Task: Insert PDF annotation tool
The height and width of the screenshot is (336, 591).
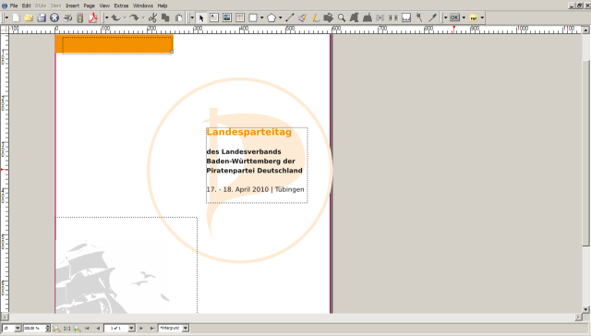Action: click(474, 18)
